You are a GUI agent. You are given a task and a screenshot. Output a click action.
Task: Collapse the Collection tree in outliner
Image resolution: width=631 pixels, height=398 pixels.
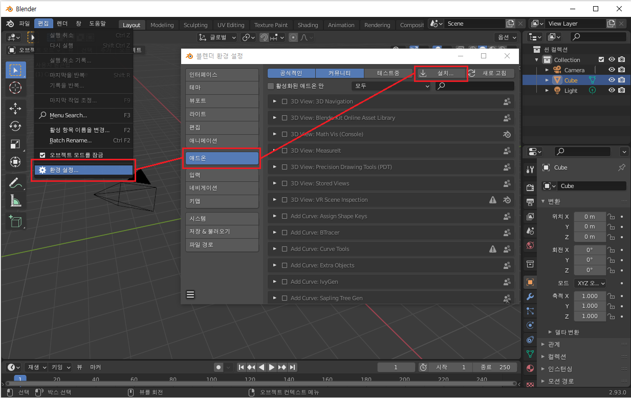click(x=537, y=60)
